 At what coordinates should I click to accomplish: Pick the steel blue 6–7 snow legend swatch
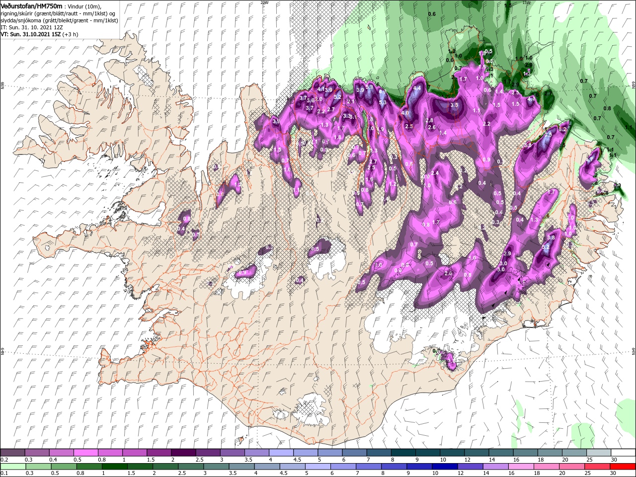354,453
